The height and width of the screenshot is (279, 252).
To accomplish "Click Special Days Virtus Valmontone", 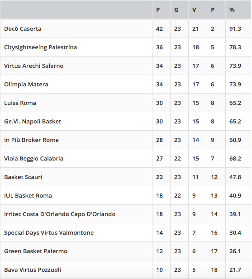I will coord(49,232).
